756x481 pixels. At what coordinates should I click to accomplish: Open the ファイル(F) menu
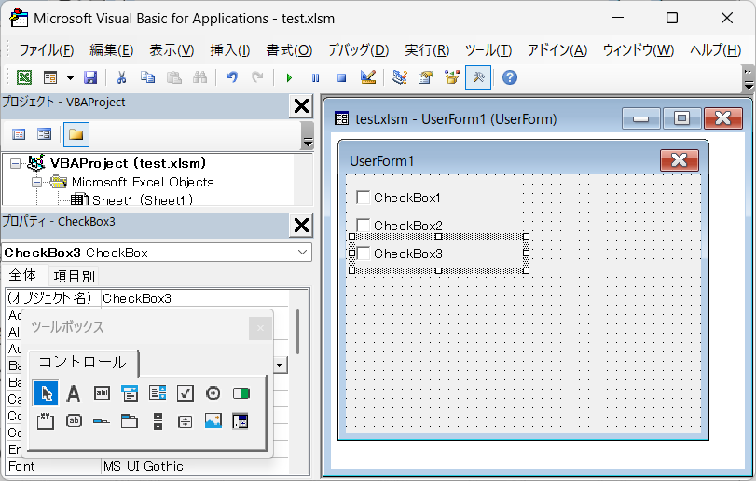coord(47,49)
